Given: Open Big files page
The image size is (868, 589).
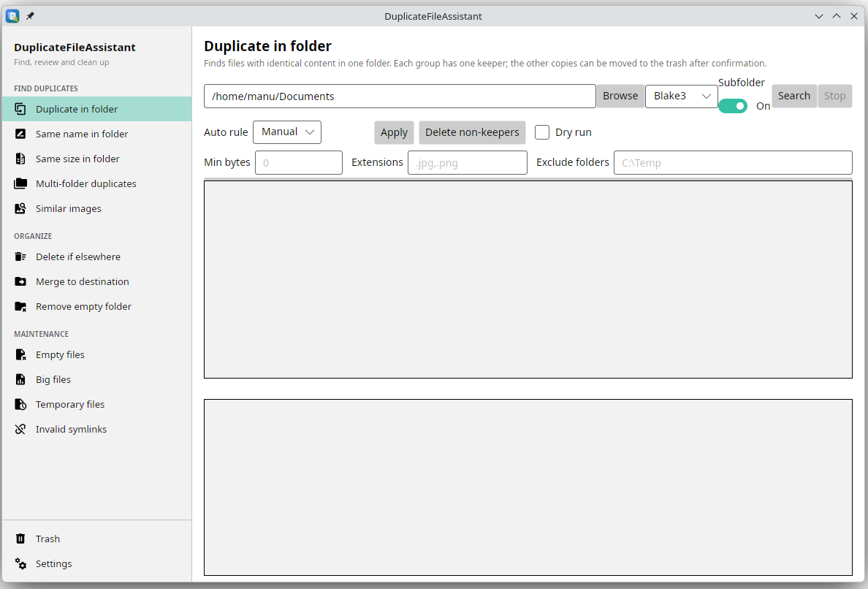Looking at the screenshot, I should pyautogui.click(x=97, y=380).
